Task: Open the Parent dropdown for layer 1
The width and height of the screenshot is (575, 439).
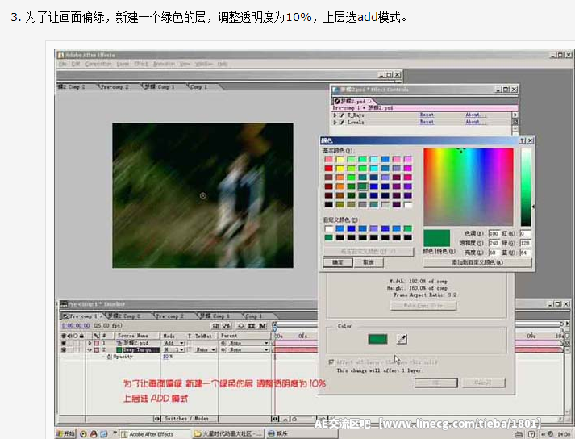Action: coord(248,343)
